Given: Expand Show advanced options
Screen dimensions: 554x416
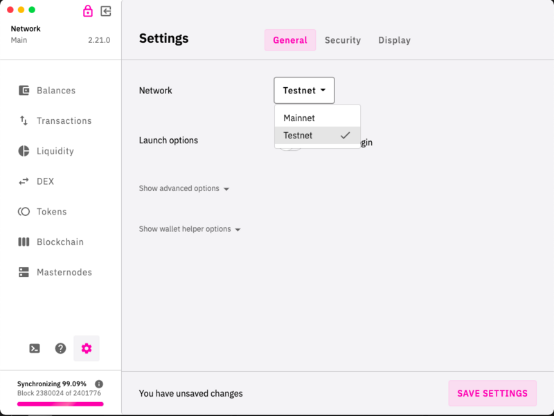Looking at the screenshot, I should [184, 189].
